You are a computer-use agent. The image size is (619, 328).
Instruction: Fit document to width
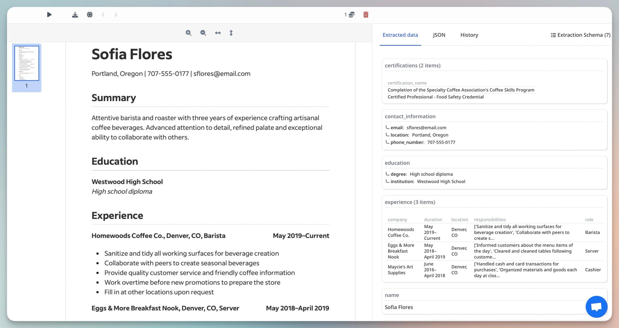point(218,33)
